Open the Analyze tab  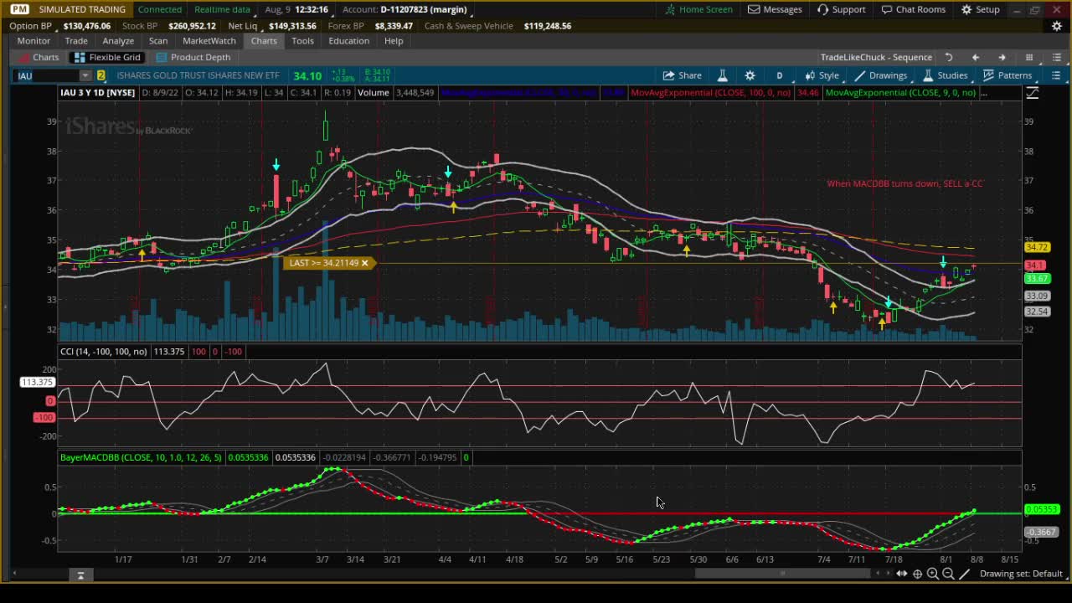point(118,40)
